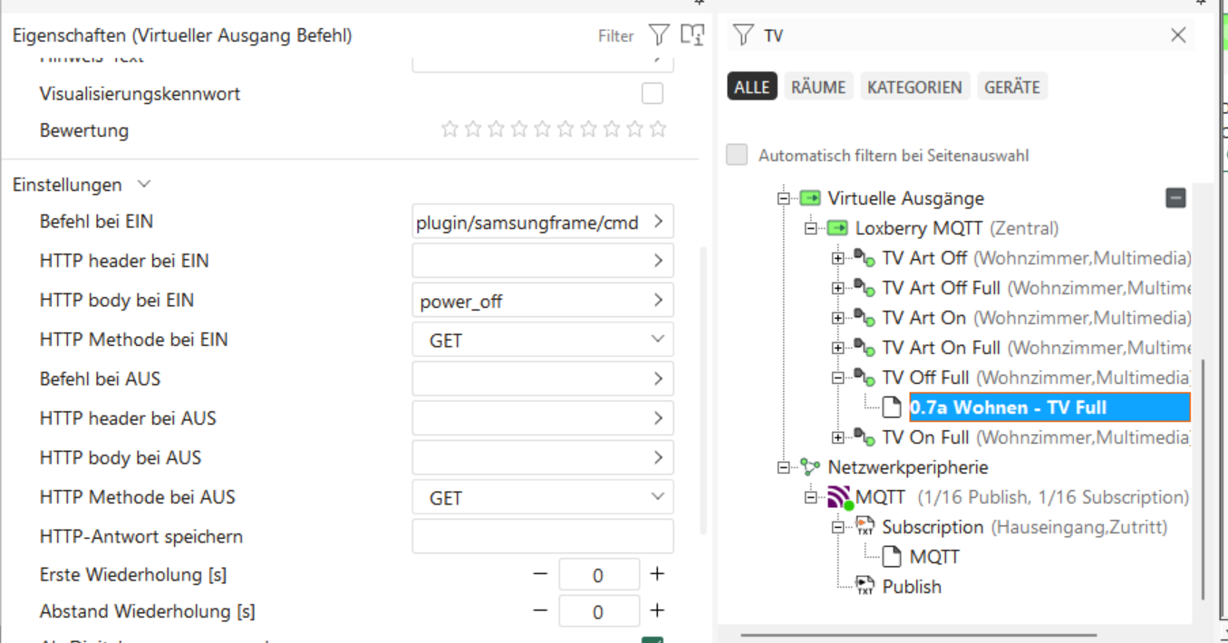
Task: Click the Subscription TXT icon
Action: [865, 527]
